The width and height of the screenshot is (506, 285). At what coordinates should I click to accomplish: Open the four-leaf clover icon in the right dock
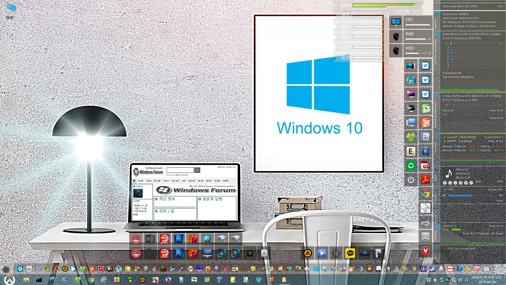[x=411, y=137]
